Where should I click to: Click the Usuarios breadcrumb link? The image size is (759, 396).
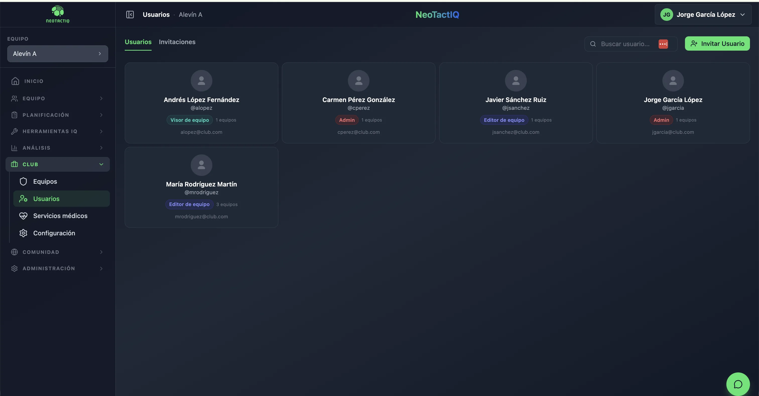(x=156, y=15)
